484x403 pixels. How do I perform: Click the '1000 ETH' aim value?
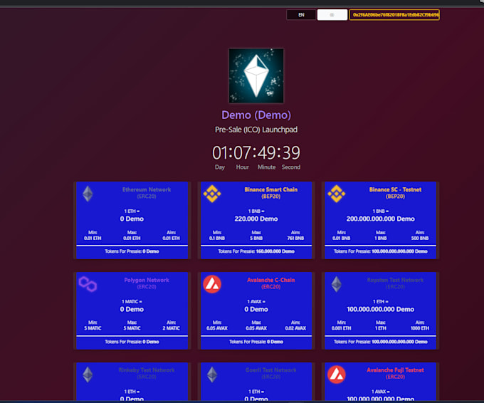(420, 328)
